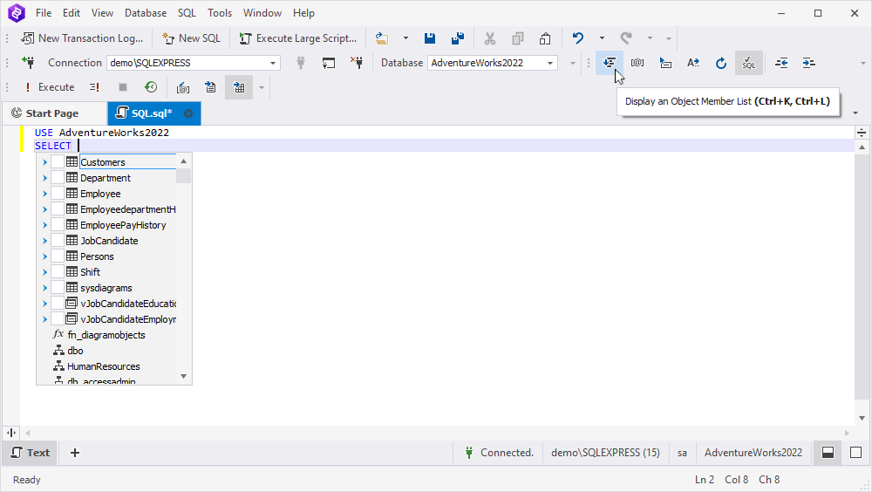Click the Save file icon
Screen dimensions: 872x492
429,38
